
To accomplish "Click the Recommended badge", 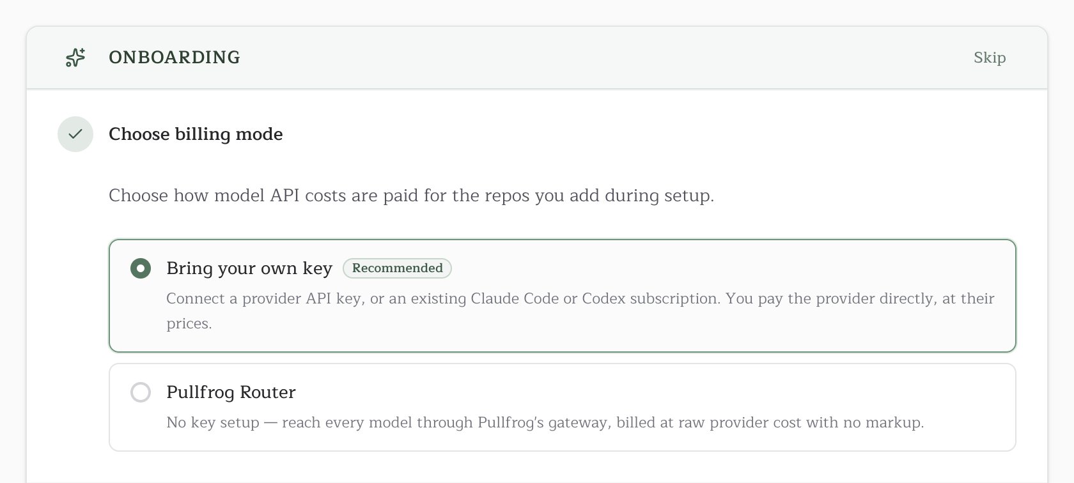I will (x=397, y=268).
